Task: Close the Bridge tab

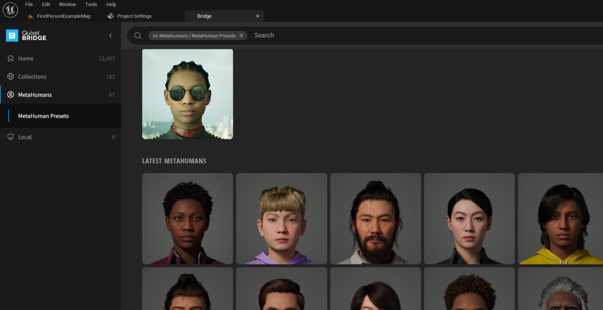Action: [x=258, y=16]
